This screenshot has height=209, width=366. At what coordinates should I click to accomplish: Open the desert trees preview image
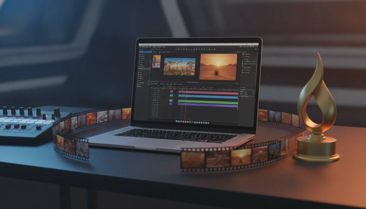click(x=179, y=66)
